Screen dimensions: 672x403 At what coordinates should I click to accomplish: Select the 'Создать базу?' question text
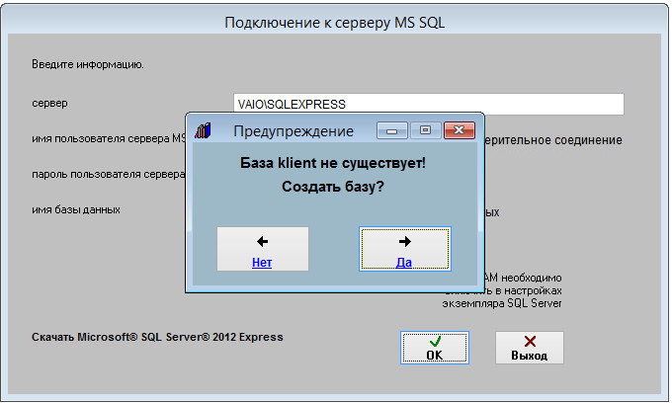tap(333, 187)
